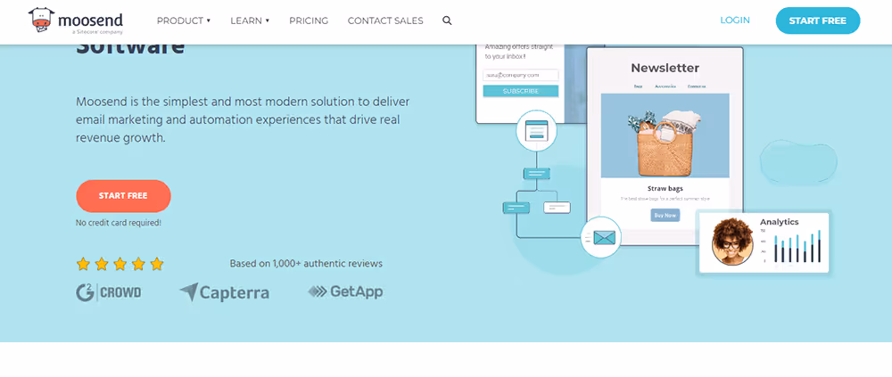Click the SUBSCRIBE button in the illustration
The width and height of the screenshot is (892, 377).
click(521, 91)
